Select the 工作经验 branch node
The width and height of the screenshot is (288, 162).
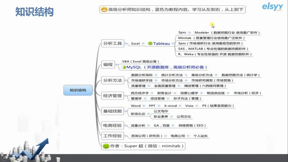point(113,136)
